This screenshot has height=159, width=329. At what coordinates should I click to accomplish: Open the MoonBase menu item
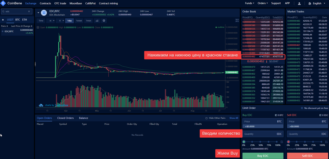point(76,3)
